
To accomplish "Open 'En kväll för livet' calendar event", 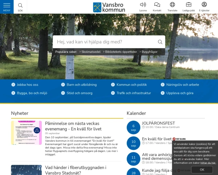I will (157, 139).
